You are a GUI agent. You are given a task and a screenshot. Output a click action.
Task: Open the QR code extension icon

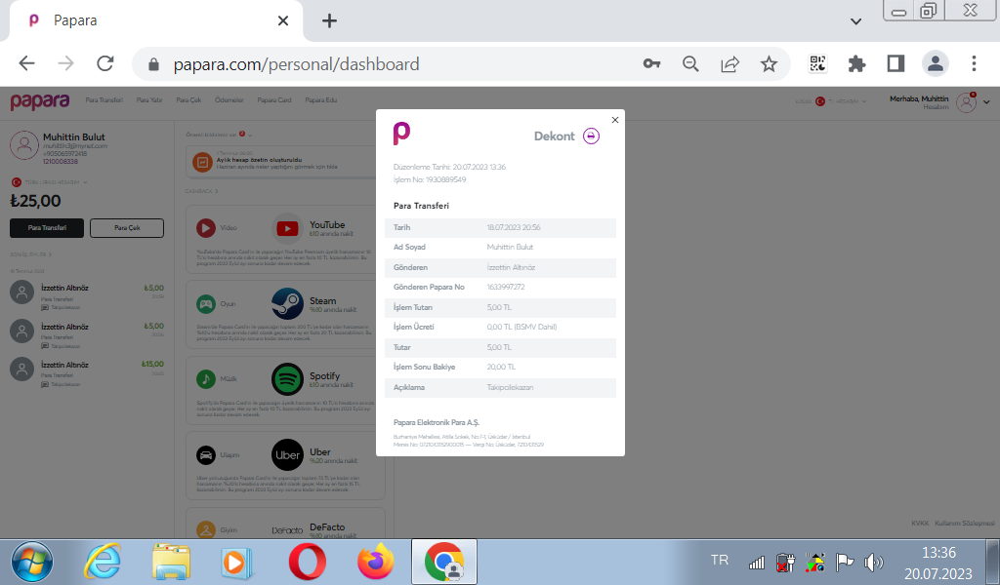(x=817, y=63)
